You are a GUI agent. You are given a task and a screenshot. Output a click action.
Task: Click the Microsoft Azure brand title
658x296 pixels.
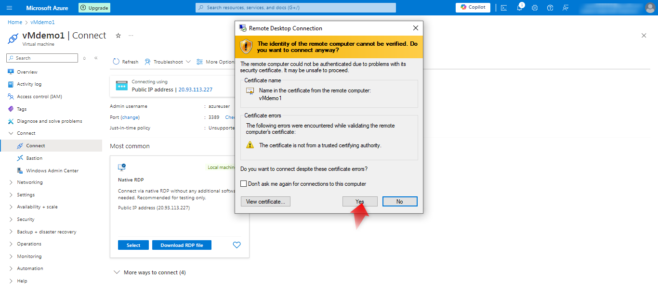click(x=47, y=8)
